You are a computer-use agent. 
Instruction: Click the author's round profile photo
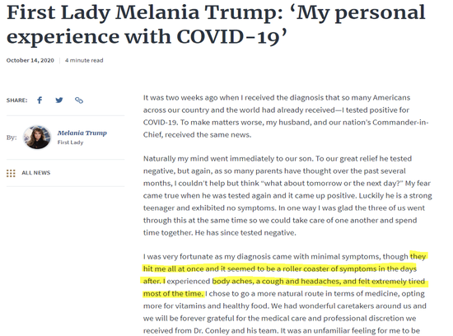[x=37, y=138]
